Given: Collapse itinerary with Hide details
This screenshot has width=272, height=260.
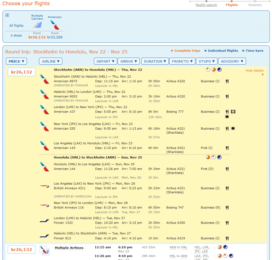Looking at the screenshot, I should 254,71.
